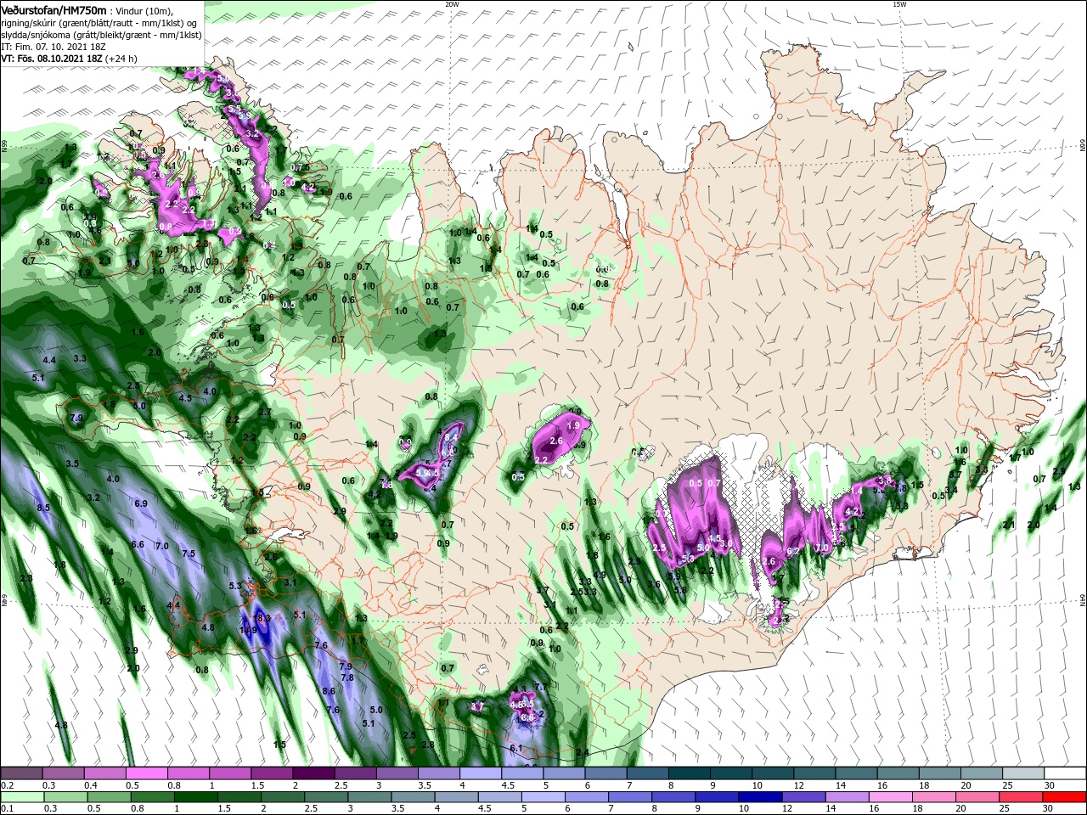Click the 18.3 precipitation value on the map
The image size is (1087, 815).
point(262,618)
